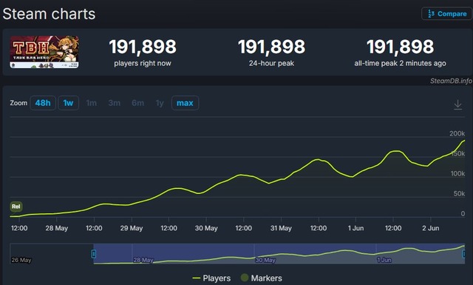Viewport: 473px width, 285px height.
Task: Click the 28 May label in navigator
Action: (143, 260)
